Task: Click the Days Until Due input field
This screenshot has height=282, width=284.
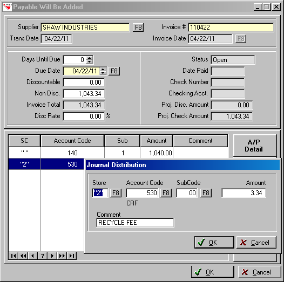Action: tap(75, 60)
